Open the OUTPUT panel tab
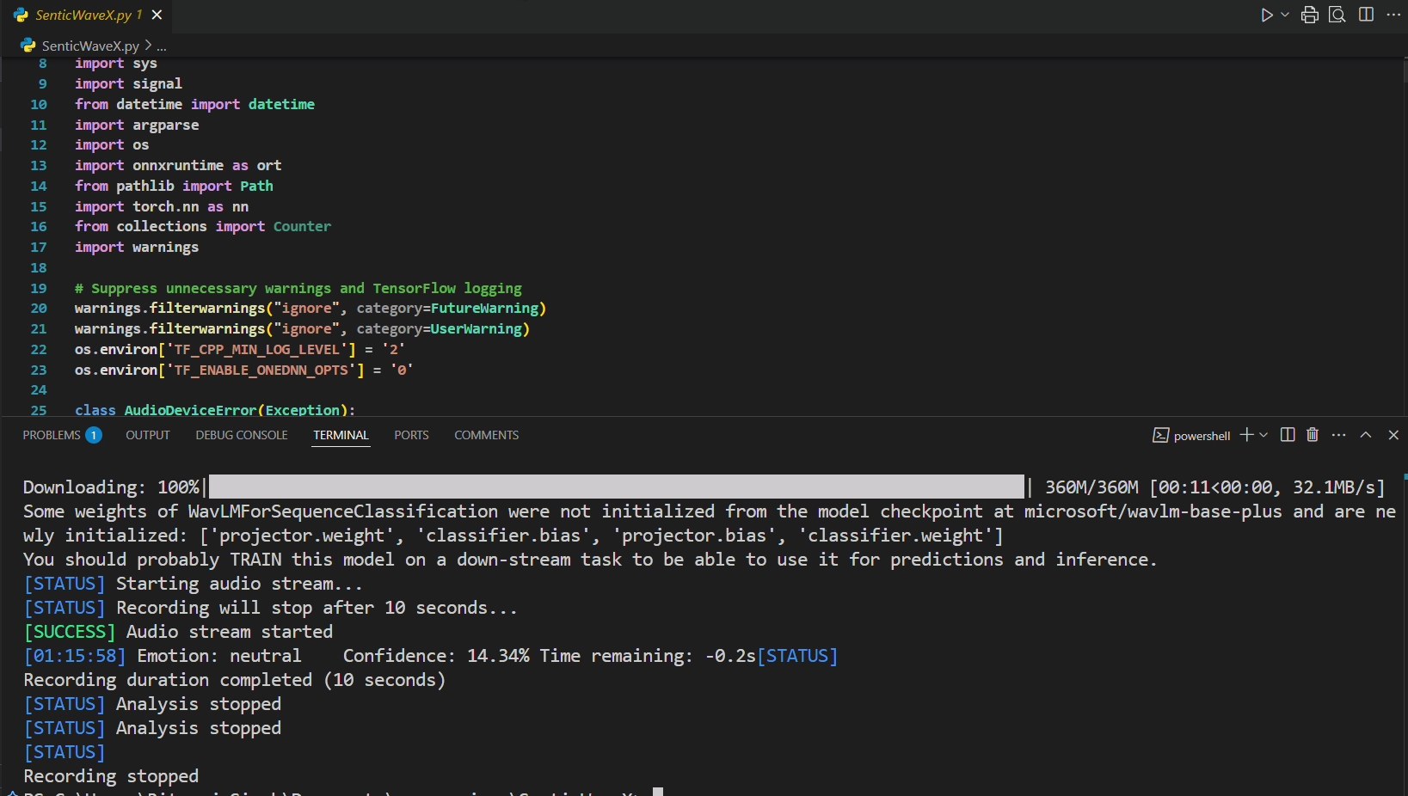The image size is (1408, 796). coord(148,435)
